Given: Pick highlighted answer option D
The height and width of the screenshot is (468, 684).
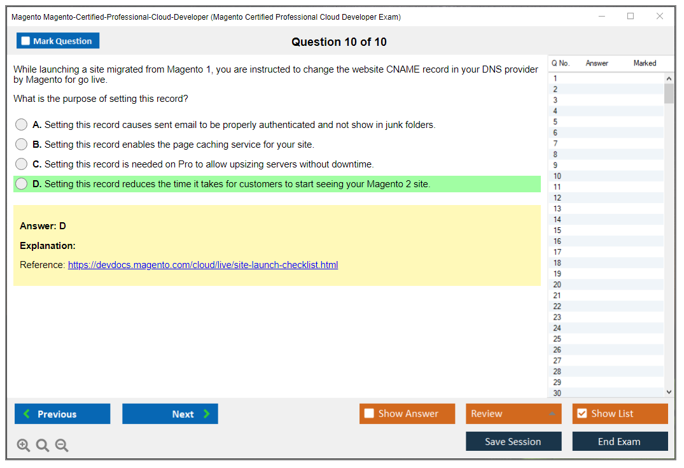Looking at the screenshot, I should (22, 184).
